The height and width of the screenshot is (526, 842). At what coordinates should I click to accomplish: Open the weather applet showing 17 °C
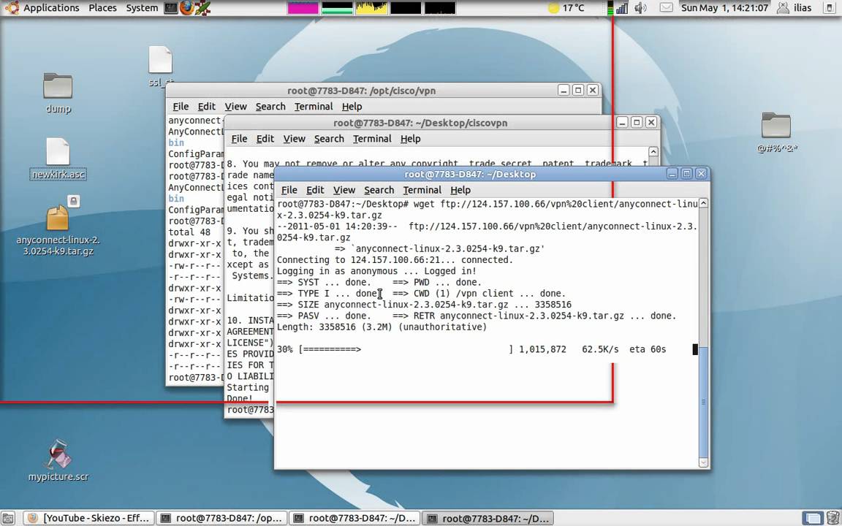[x=566, y=8]
